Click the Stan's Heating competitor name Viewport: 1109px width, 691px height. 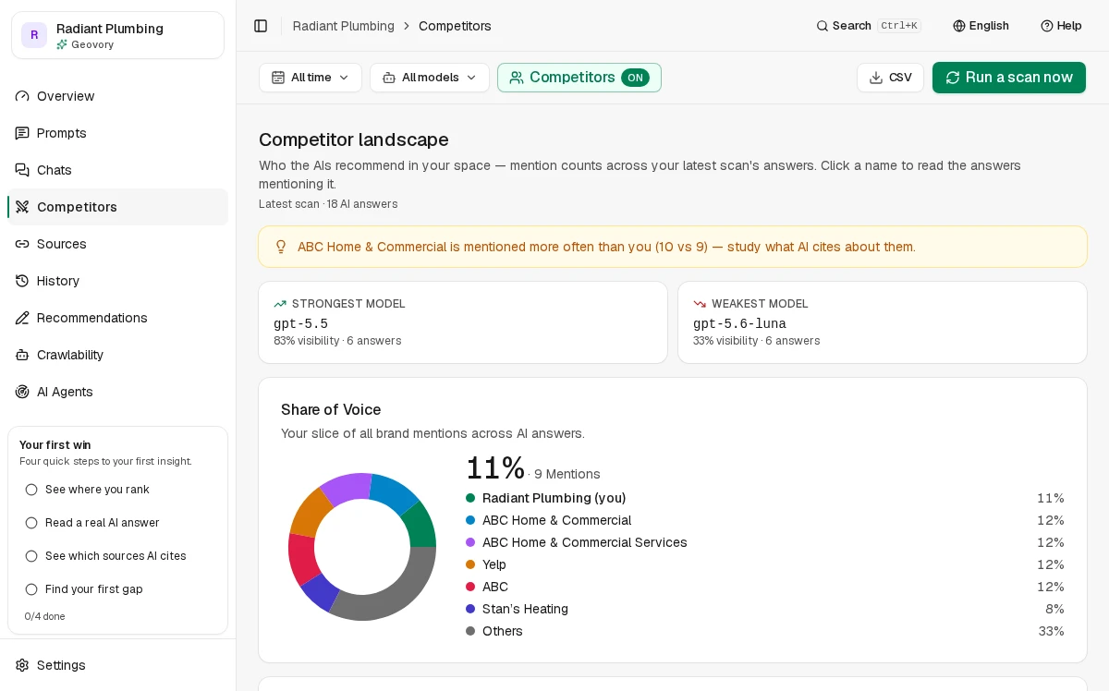click(525, 609)
